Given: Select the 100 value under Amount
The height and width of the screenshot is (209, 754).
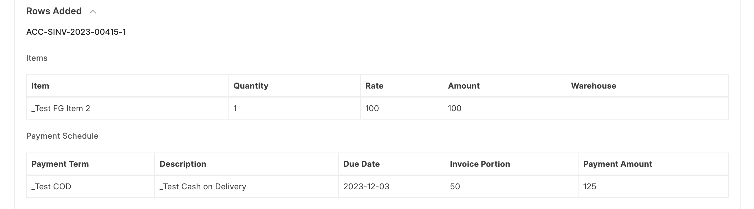Looking at the screenshot, I should pos(455,108).
